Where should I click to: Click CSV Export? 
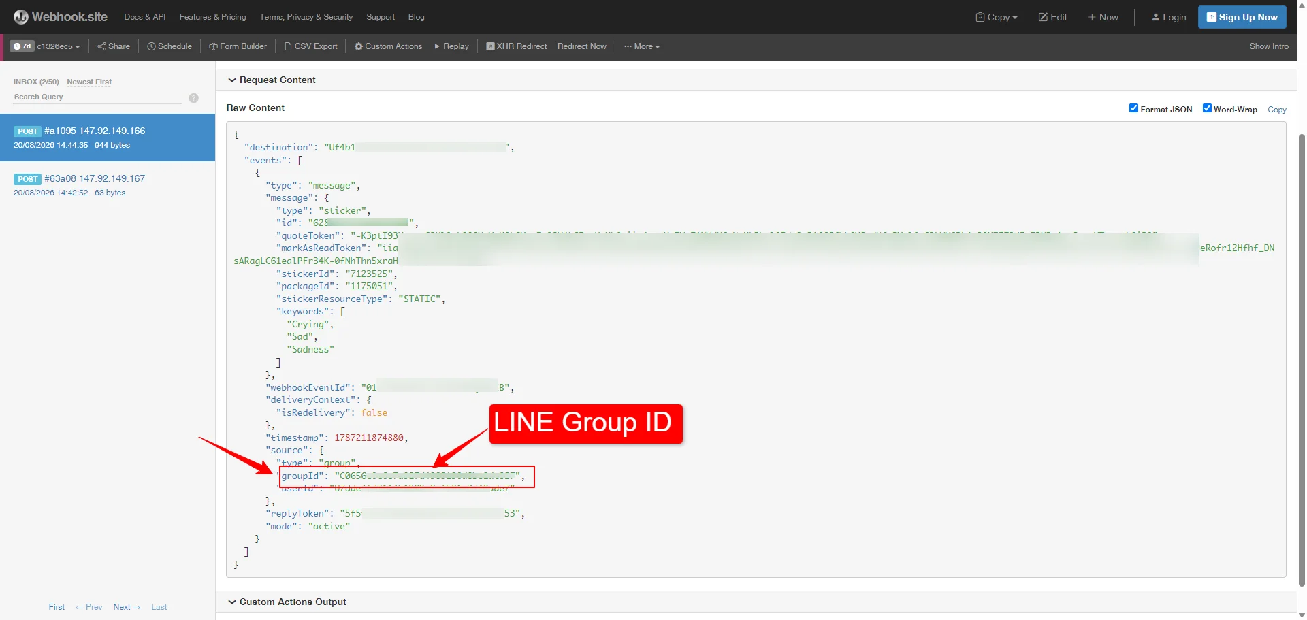[x=311, y=46]
